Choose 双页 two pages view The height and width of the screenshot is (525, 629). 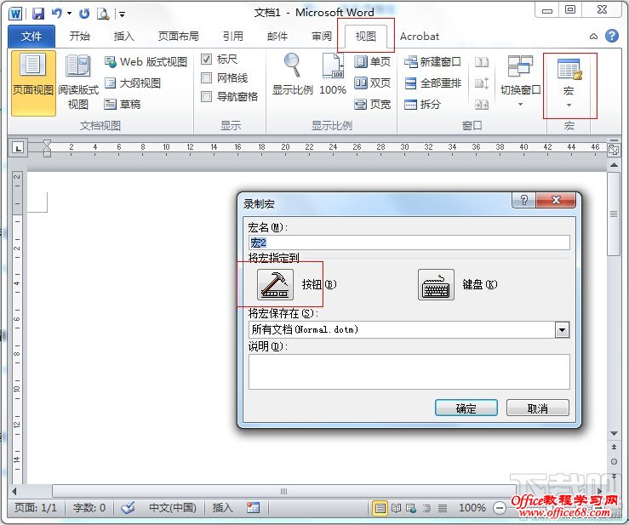[x=372, y=83]
